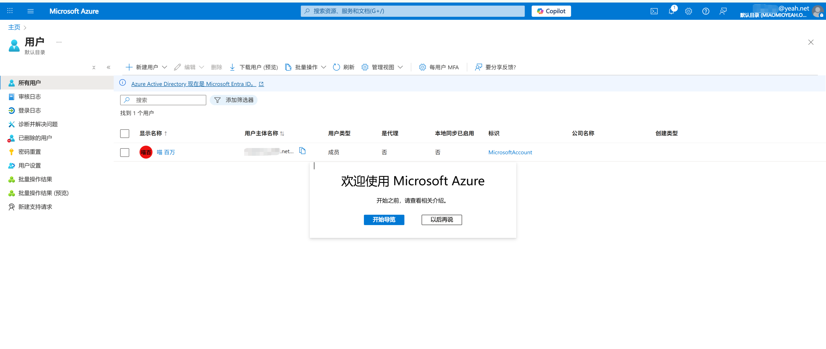Expand the 管理视图 dropdown
The image size is (826, 349).
tap(400, 67)
